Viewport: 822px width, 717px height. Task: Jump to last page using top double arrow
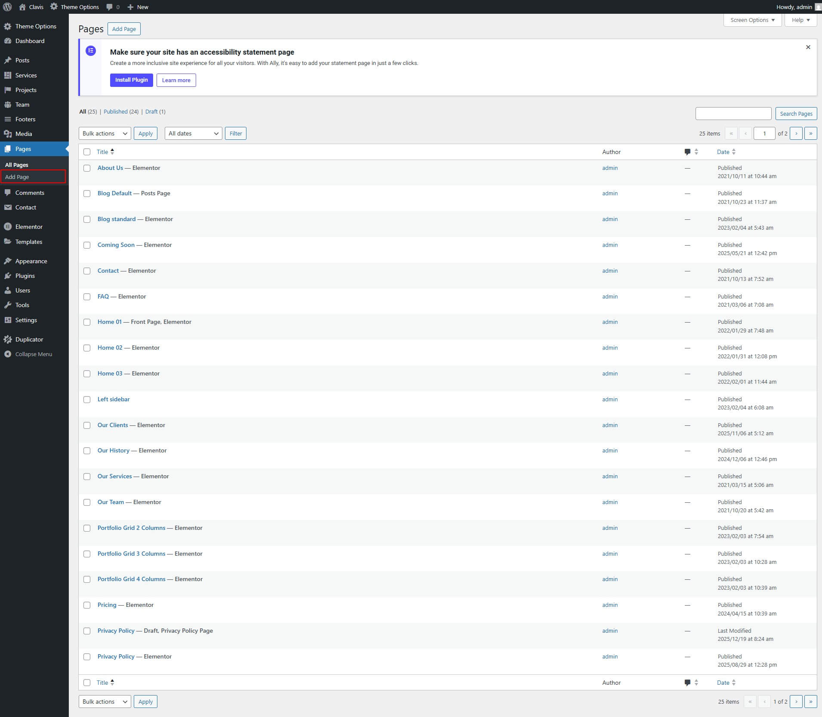(810, 133)
